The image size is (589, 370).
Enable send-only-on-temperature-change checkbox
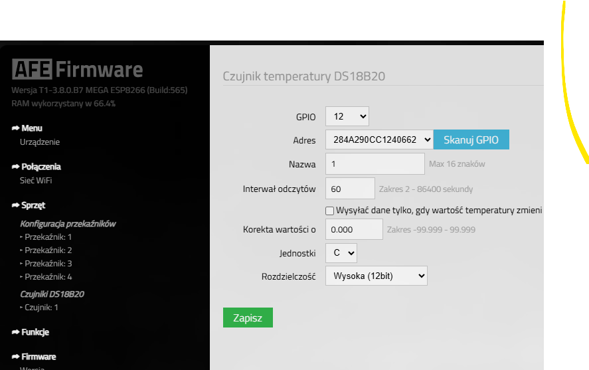pos(329,211)
